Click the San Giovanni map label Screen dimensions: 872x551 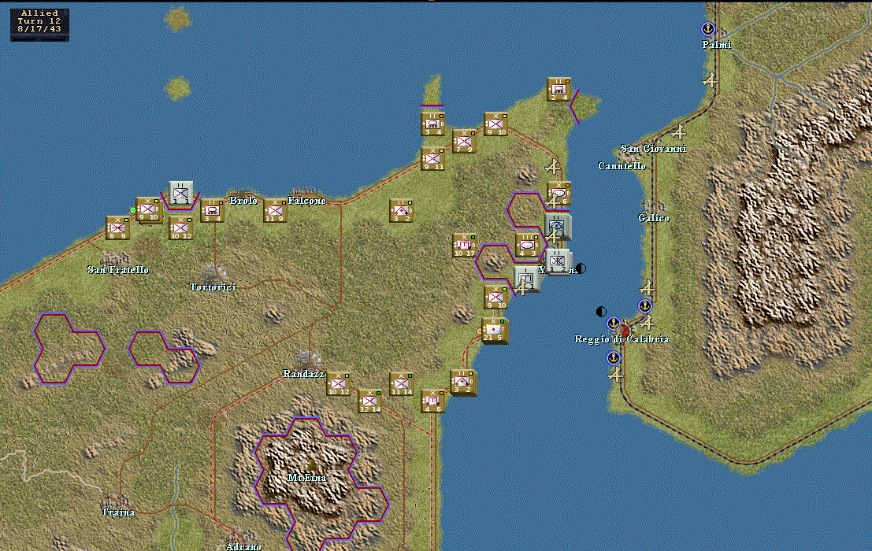pos(654,149)
